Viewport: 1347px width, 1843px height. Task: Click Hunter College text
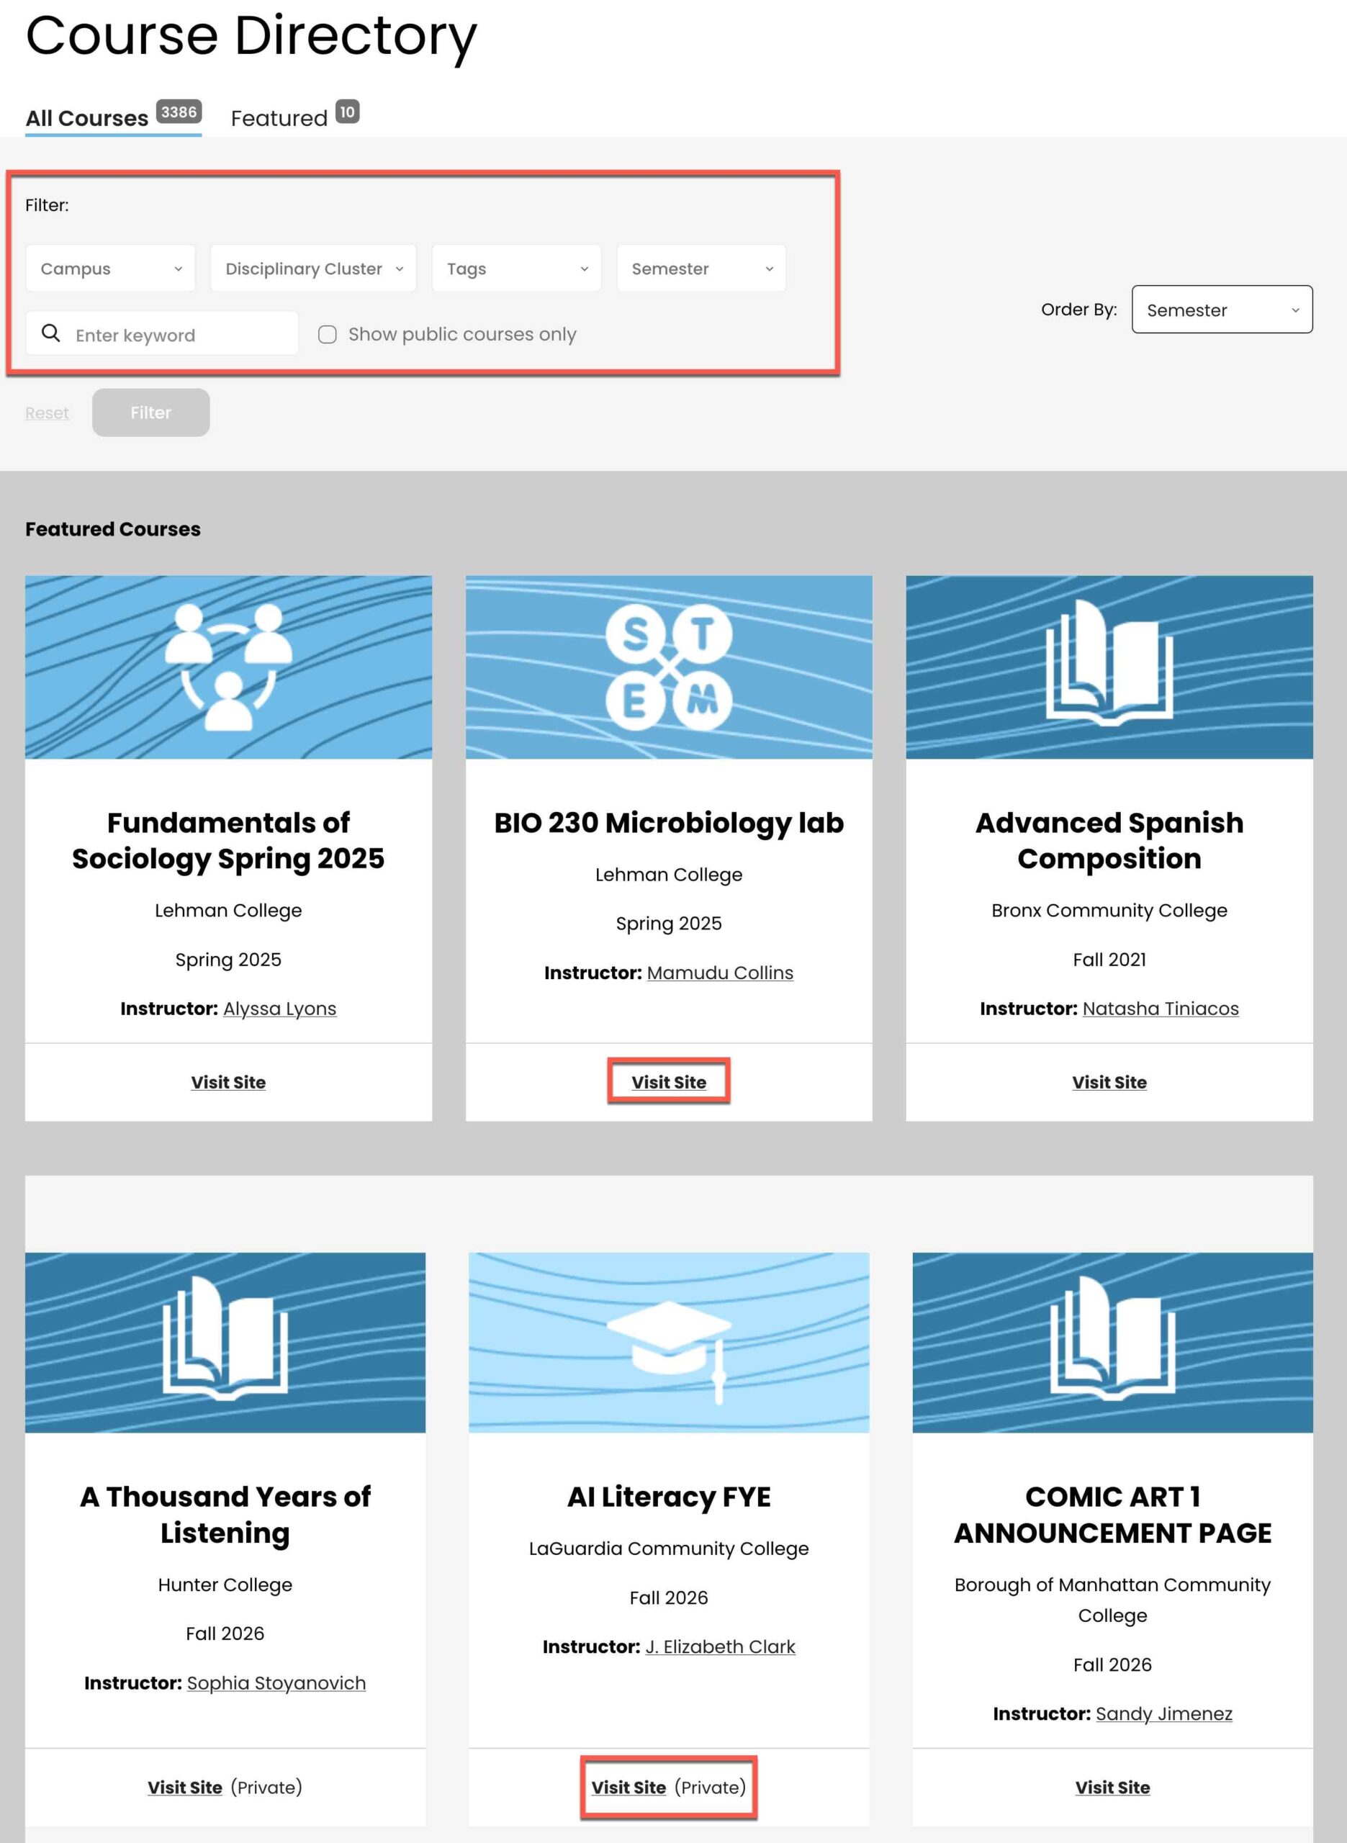point(225,1585)
